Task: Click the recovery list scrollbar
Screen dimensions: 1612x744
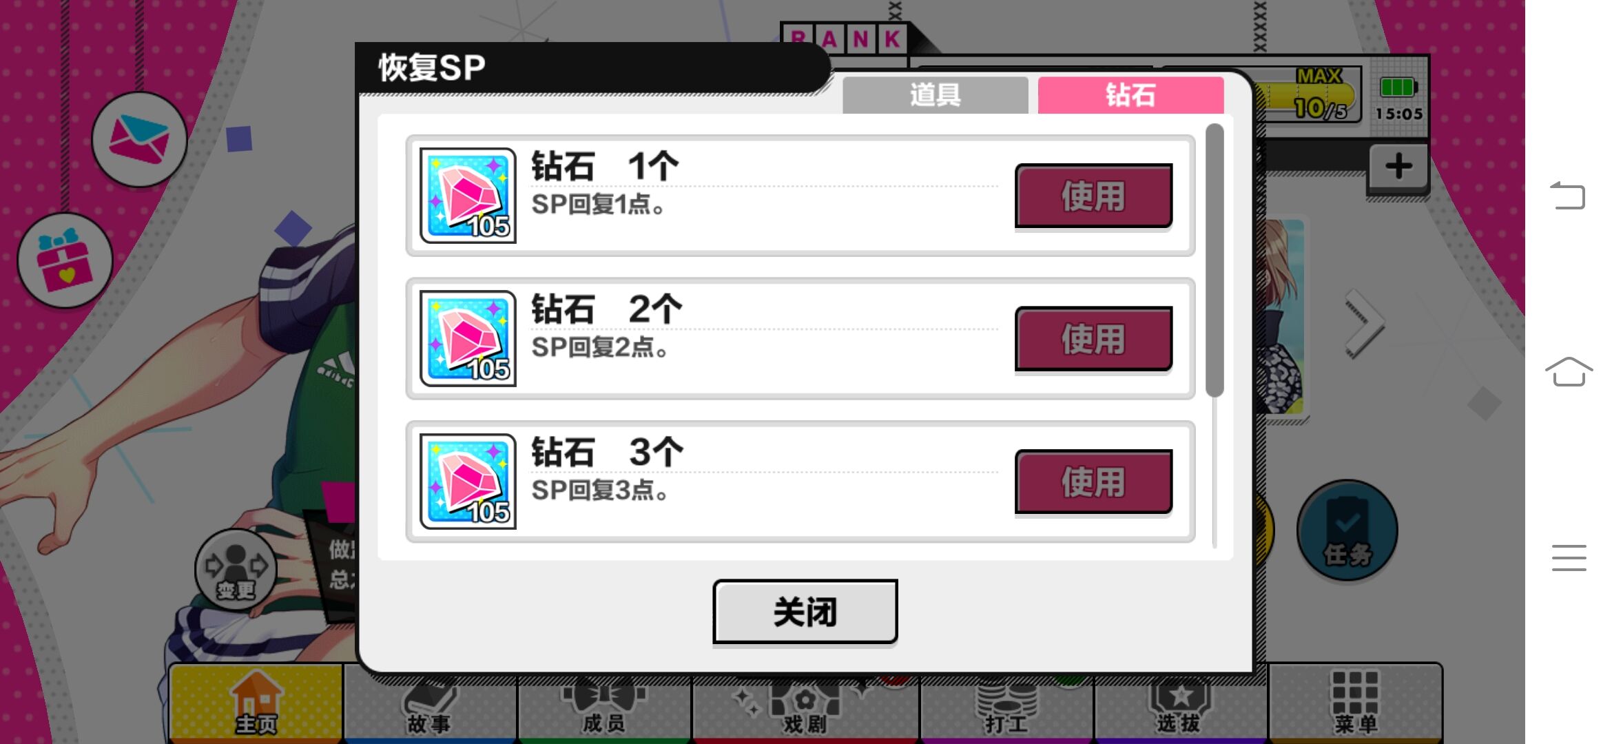Action: 1215,260
